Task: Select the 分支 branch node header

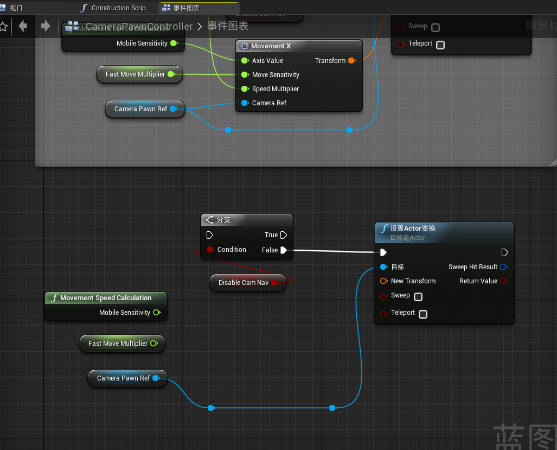Action: pos(247,220)
